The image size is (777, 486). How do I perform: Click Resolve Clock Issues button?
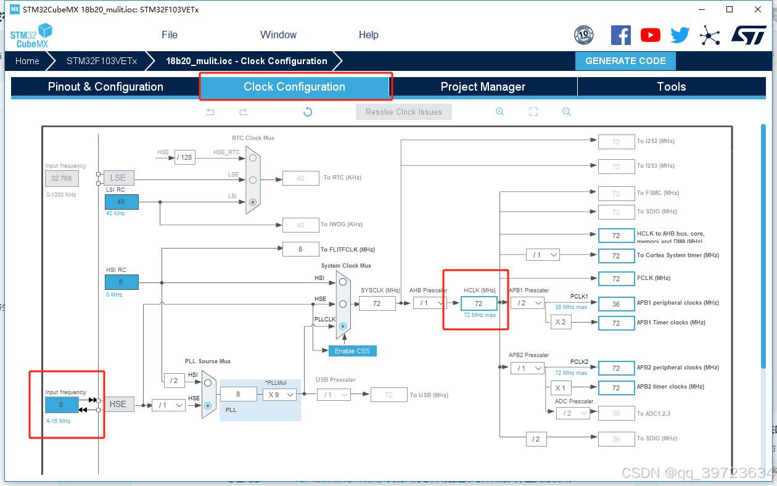[404, 112]
